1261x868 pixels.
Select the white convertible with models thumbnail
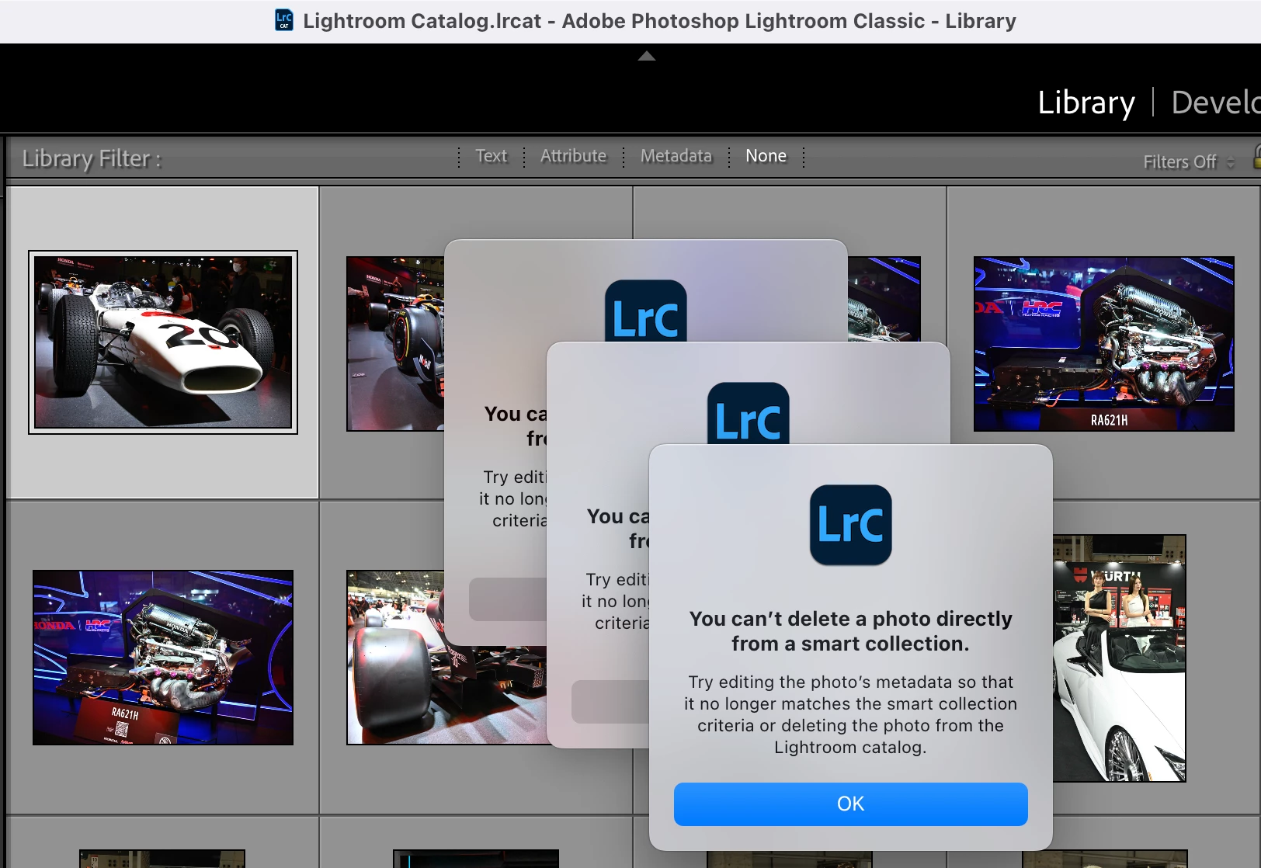pyautogui.click(x=1119, y=658)
